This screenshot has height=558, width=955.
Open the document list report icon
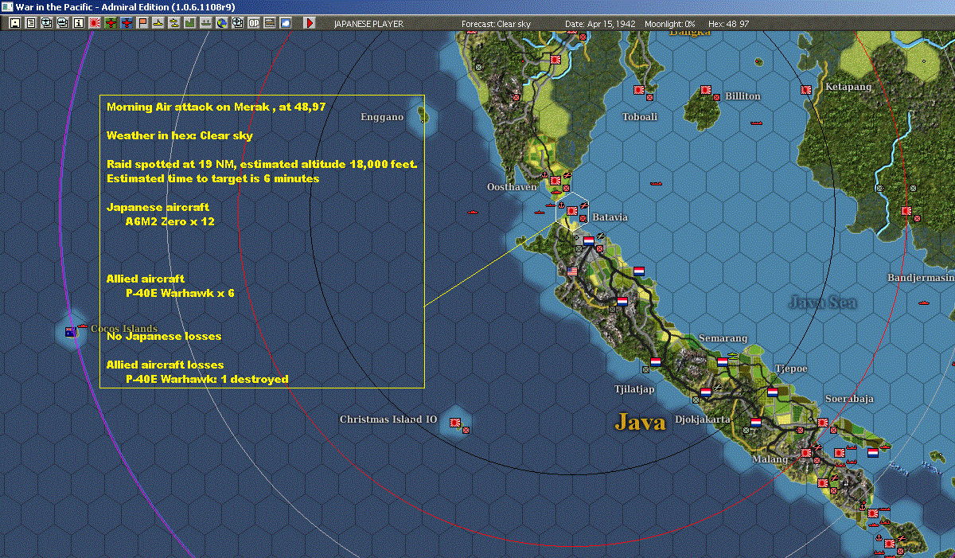30,23
